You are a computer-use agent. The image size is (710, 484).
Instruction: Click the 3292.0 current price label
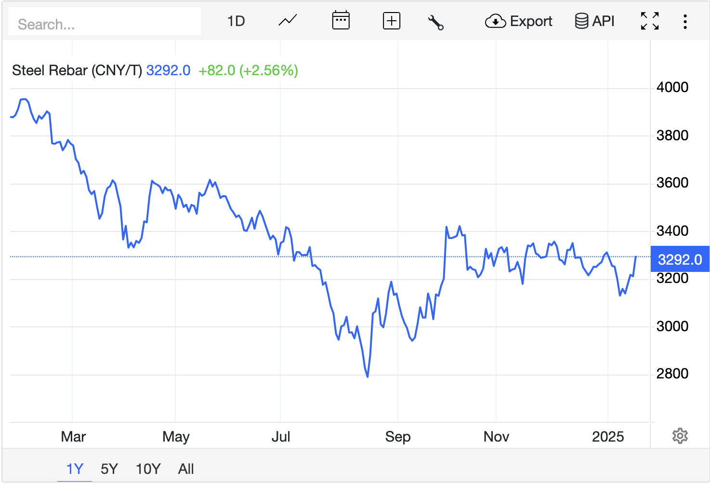680,259
